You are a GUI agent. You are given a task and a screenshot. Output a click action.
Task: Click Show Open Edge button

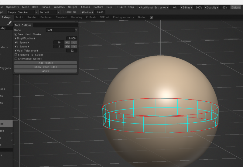click(x=46, y=67)
